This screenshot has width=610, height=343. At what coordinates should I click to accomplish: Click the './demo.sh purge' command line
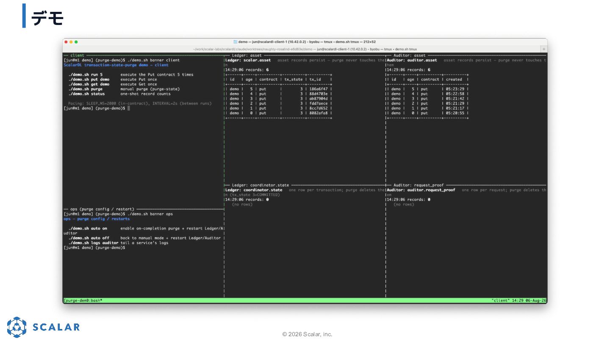(x=124, y=89)
